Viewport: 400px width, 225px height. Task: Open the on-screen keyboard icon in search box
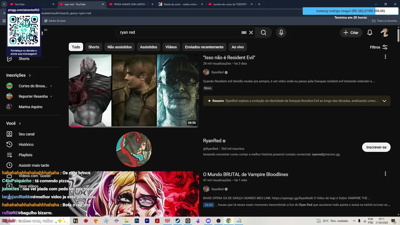tap(244, 32)
